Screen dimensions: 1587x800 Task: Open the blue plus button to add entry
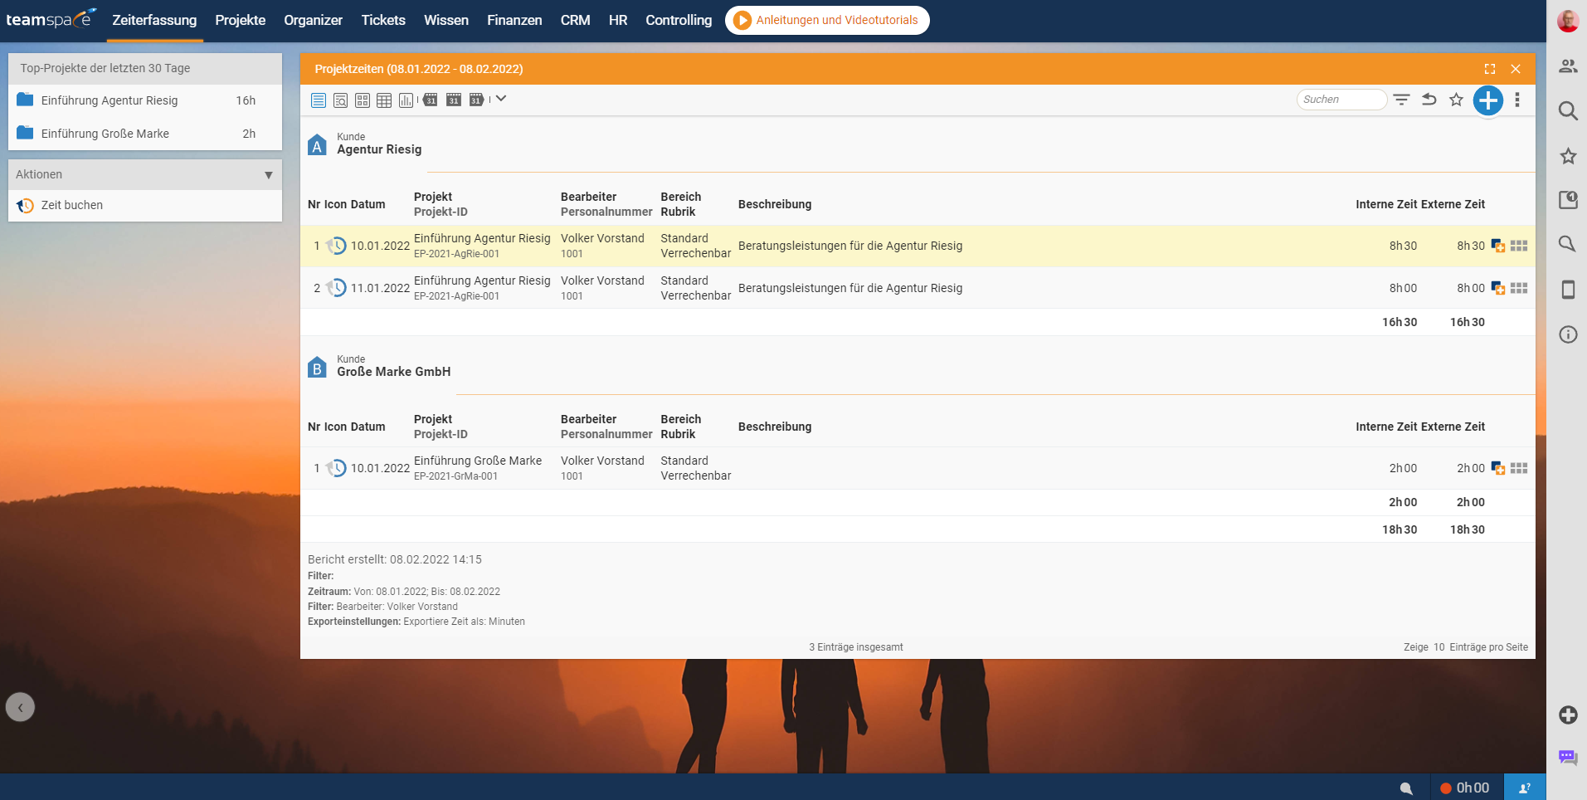[1488, 100]
